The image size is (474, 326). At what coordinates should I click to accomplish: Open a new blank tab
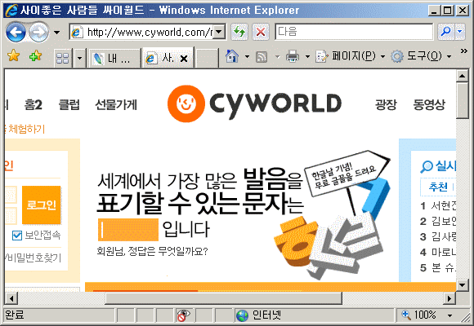pyautogui.click(x=207, y=58)
